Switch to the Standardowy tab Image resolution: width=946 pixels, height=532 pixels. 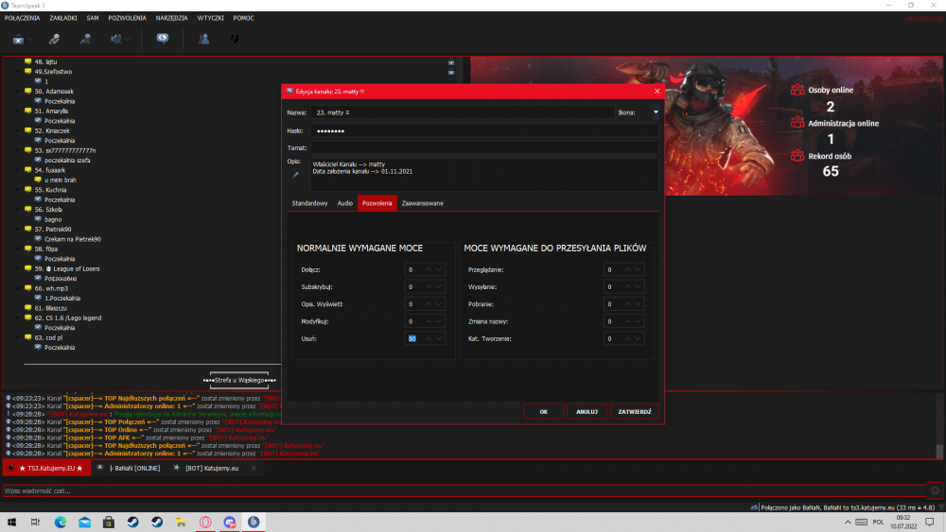click(309, 204)
